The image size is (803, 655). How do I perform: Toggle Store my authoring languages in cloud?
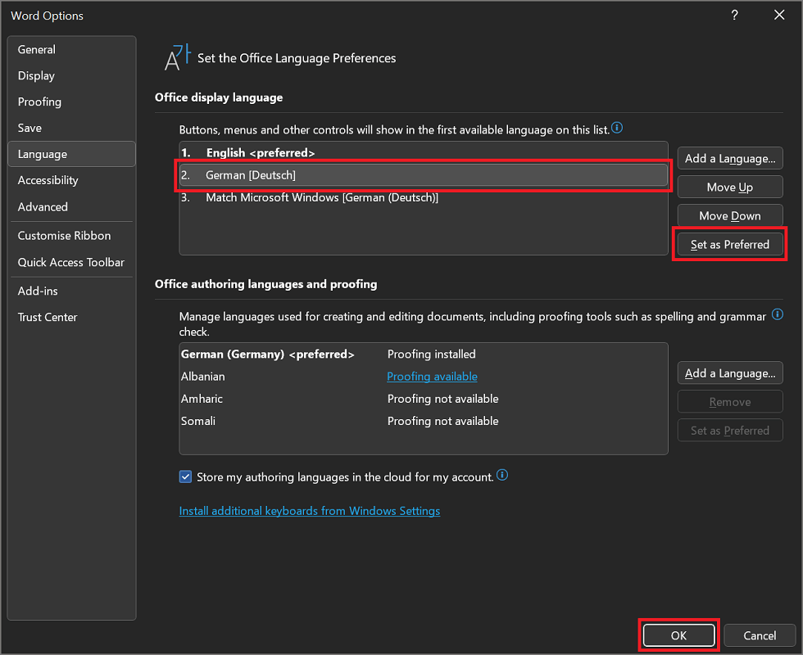point(185,477)
